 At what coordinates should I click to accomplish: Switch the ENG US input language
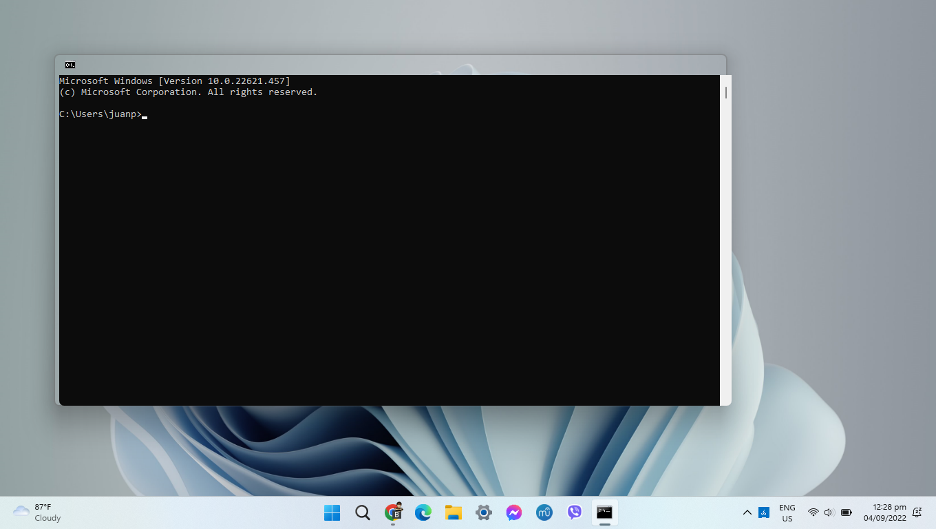(787, 512)
